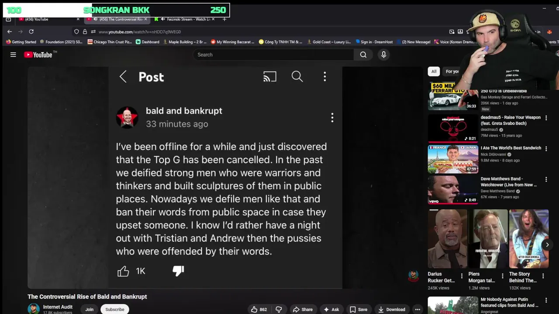Open 'The Story Behind The...' short thumbnail
559x314 pixels.
[x=528, y=239]
